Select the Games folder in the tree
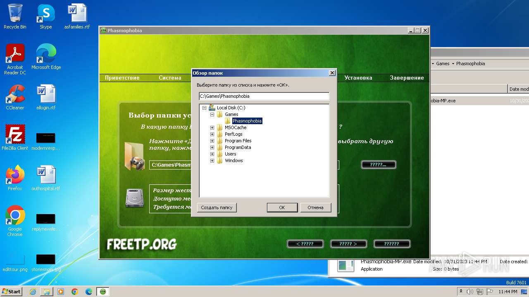The width and height of the screenshot is (529, 297). pyautogui.click(x=231, y=114)
